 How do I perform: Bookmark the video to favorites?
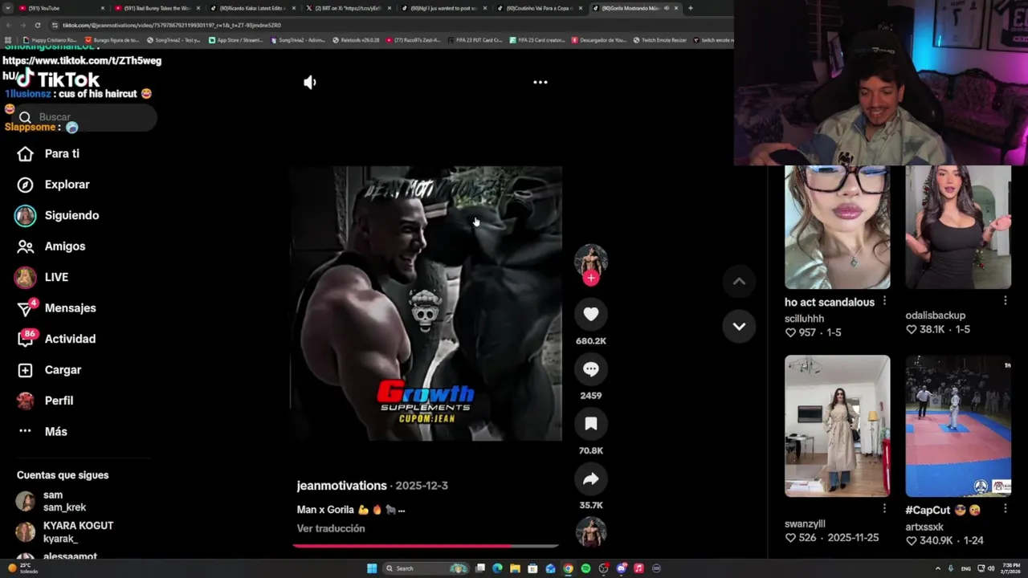click(x=591, y=424)
